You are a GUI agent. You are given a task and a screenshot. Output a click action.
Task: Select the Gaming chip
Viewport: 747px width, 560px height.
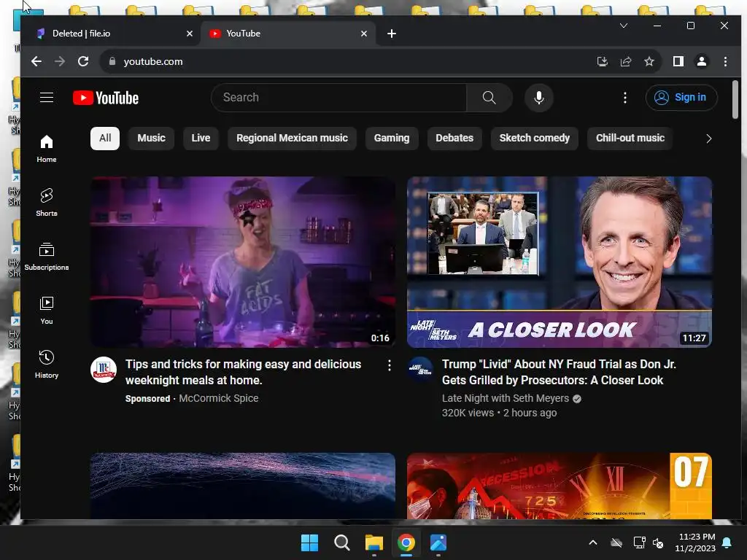pyautogui.click(x=392, y=138)
